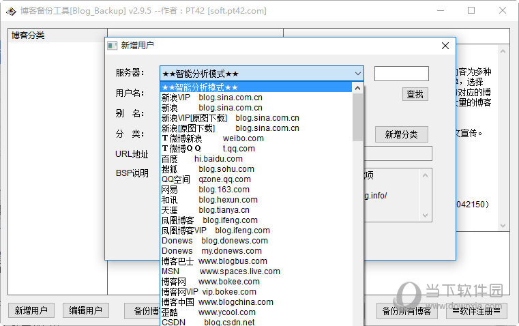Screen dimensions: 519x326
Task: Click main window info panel scroll-down arrow
Action: coord(503,226)
